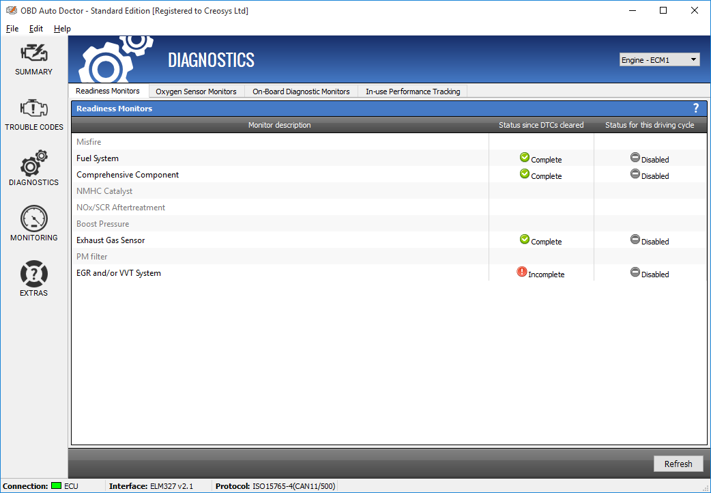This screenshot has width=711, height=493.
Task: Select the EGR and/or VVT System row
Action: 389,272
